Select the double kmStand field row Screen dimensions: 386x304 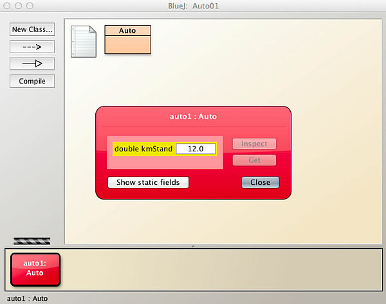pos(143,149)
